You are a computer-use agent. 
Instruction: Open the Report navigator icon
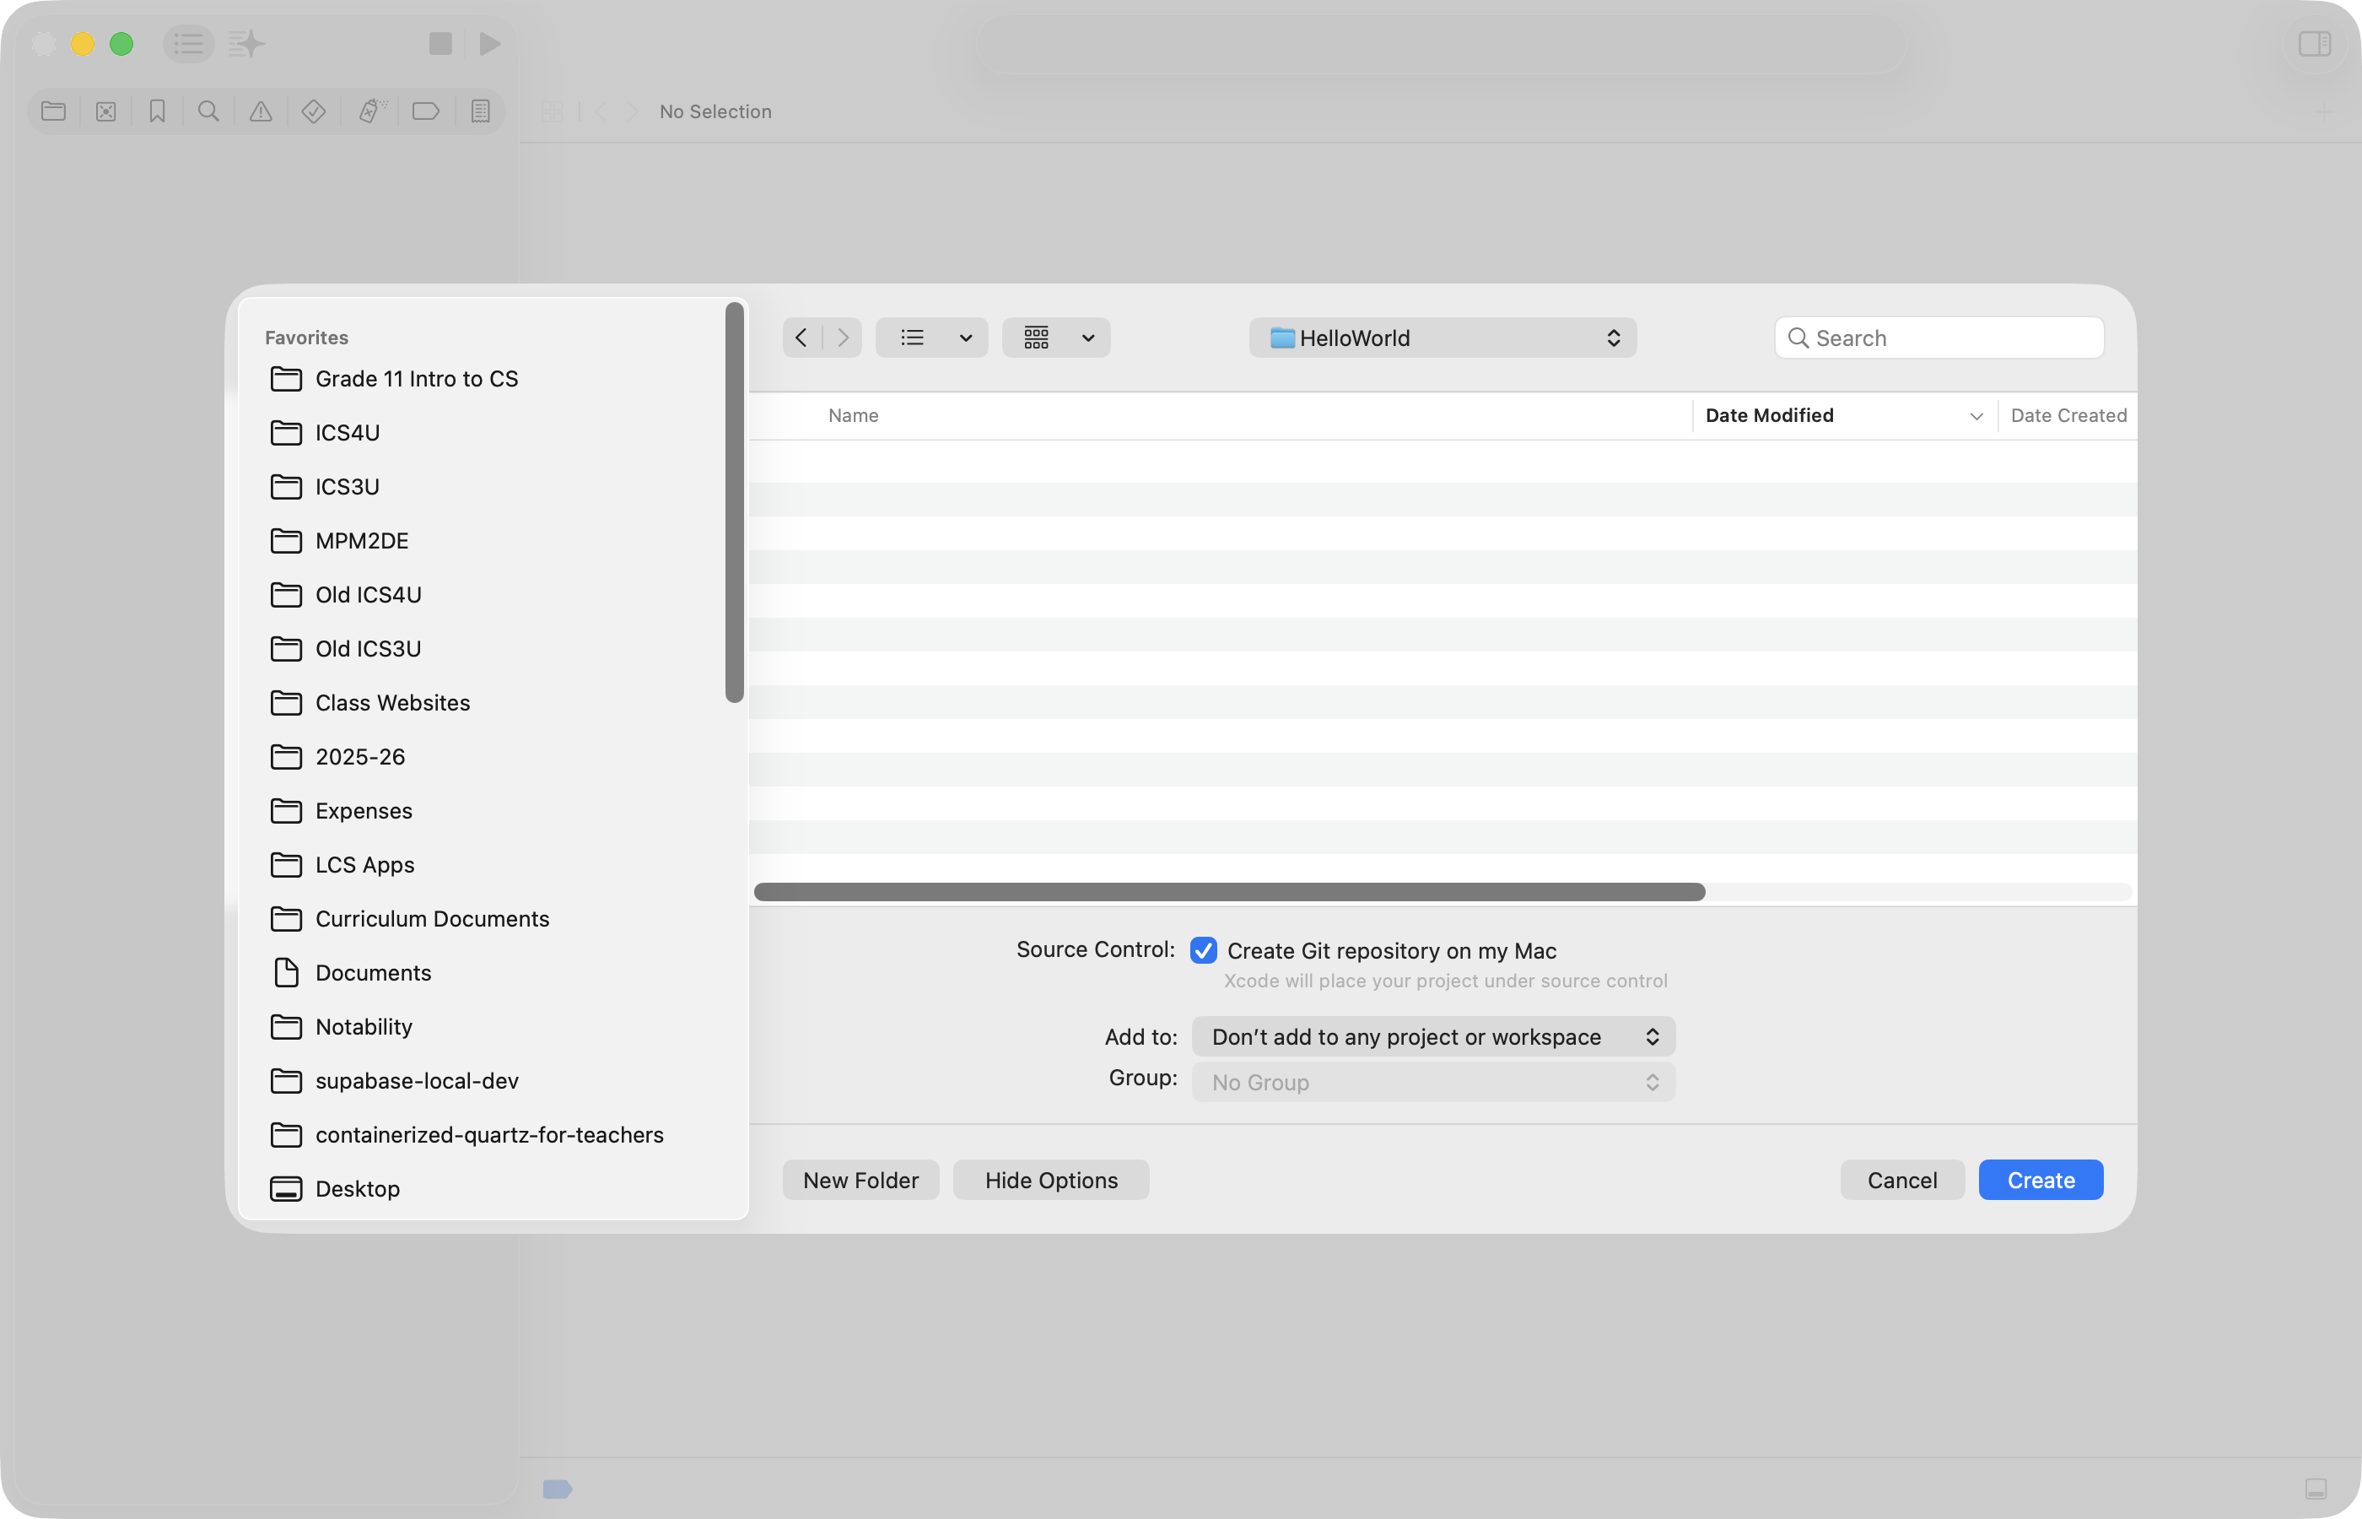(x=480, y=111)
